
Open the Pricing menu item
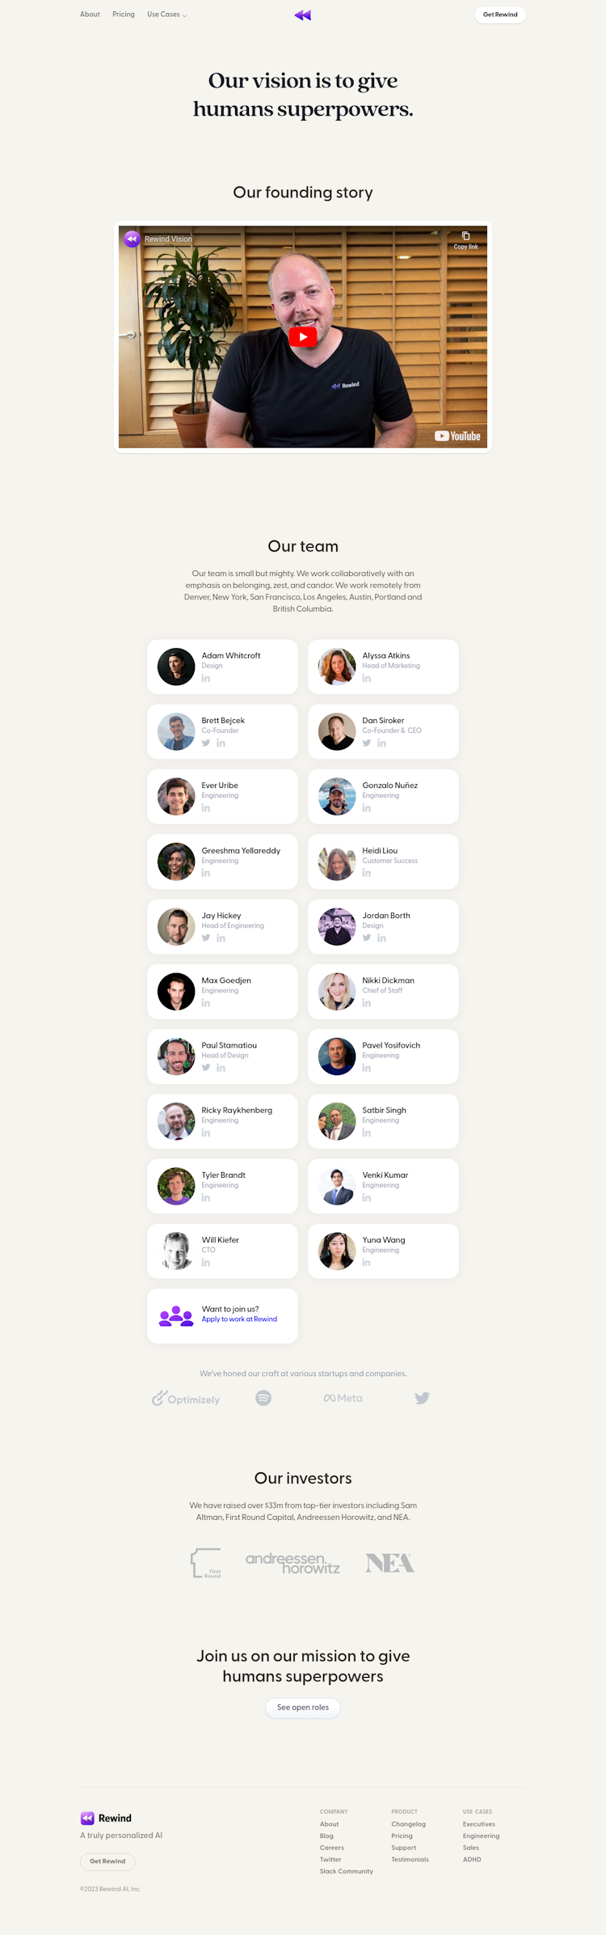pos(124,15)
